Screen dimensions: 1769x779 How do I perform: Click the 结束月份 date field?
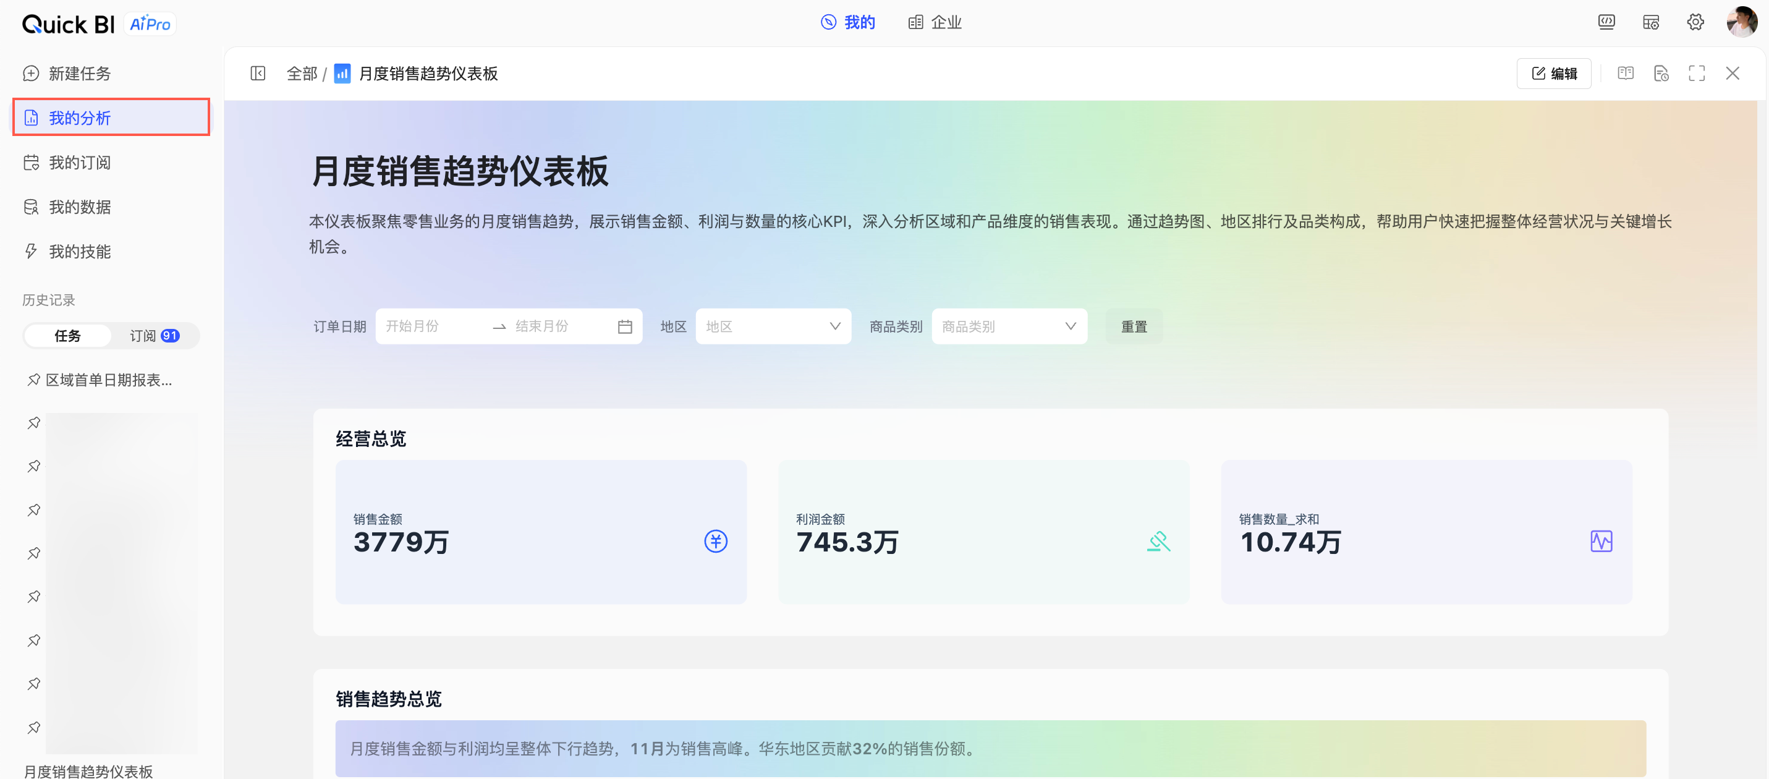562,326
